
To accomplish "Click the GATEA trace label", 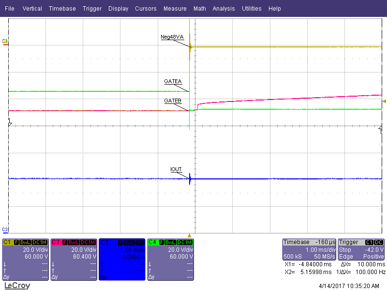I will (173, 81).
